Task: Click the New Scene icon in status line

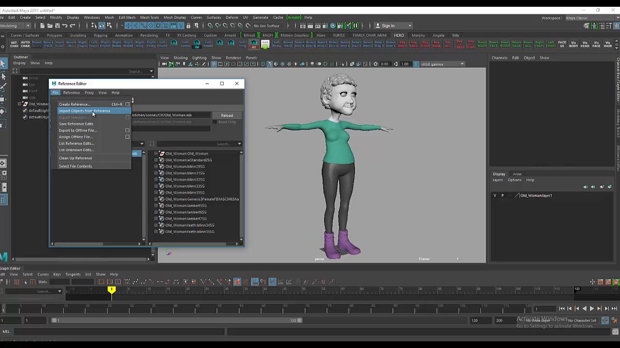Action: (42, 26)
